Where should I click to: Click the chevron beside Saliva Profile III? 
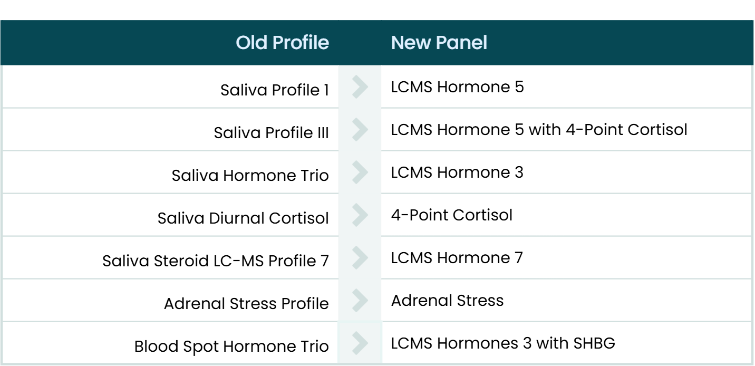coord(359,130)
